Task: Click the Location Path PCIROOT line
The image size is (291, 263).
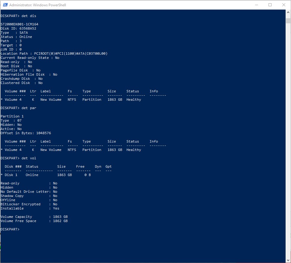Action: (x=54, y=53)
